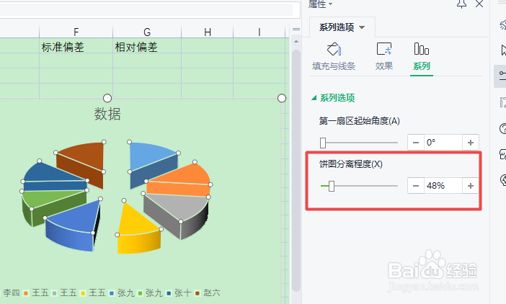
Task: Pin the properties panel
Action: (x=462, y=4)
